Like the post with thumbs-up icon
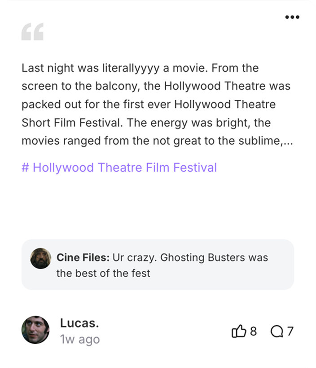The height and width of the screenshot is (368, 316). point(239,332)
